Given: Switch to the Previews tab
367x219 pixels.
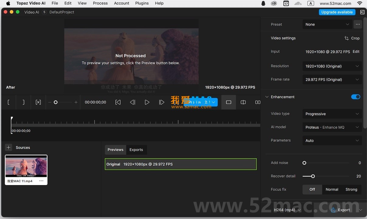Looking at the screenshot, I should [x=116, y=150].
